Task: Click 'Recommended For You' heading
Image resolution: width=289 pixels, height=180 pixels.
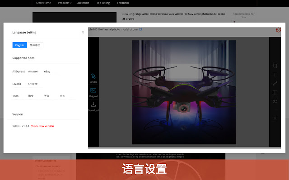Action: coord(244,15)
